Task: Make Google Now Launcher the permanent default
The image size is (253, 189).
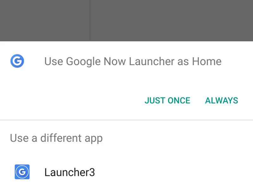Action: coord(222,100)
